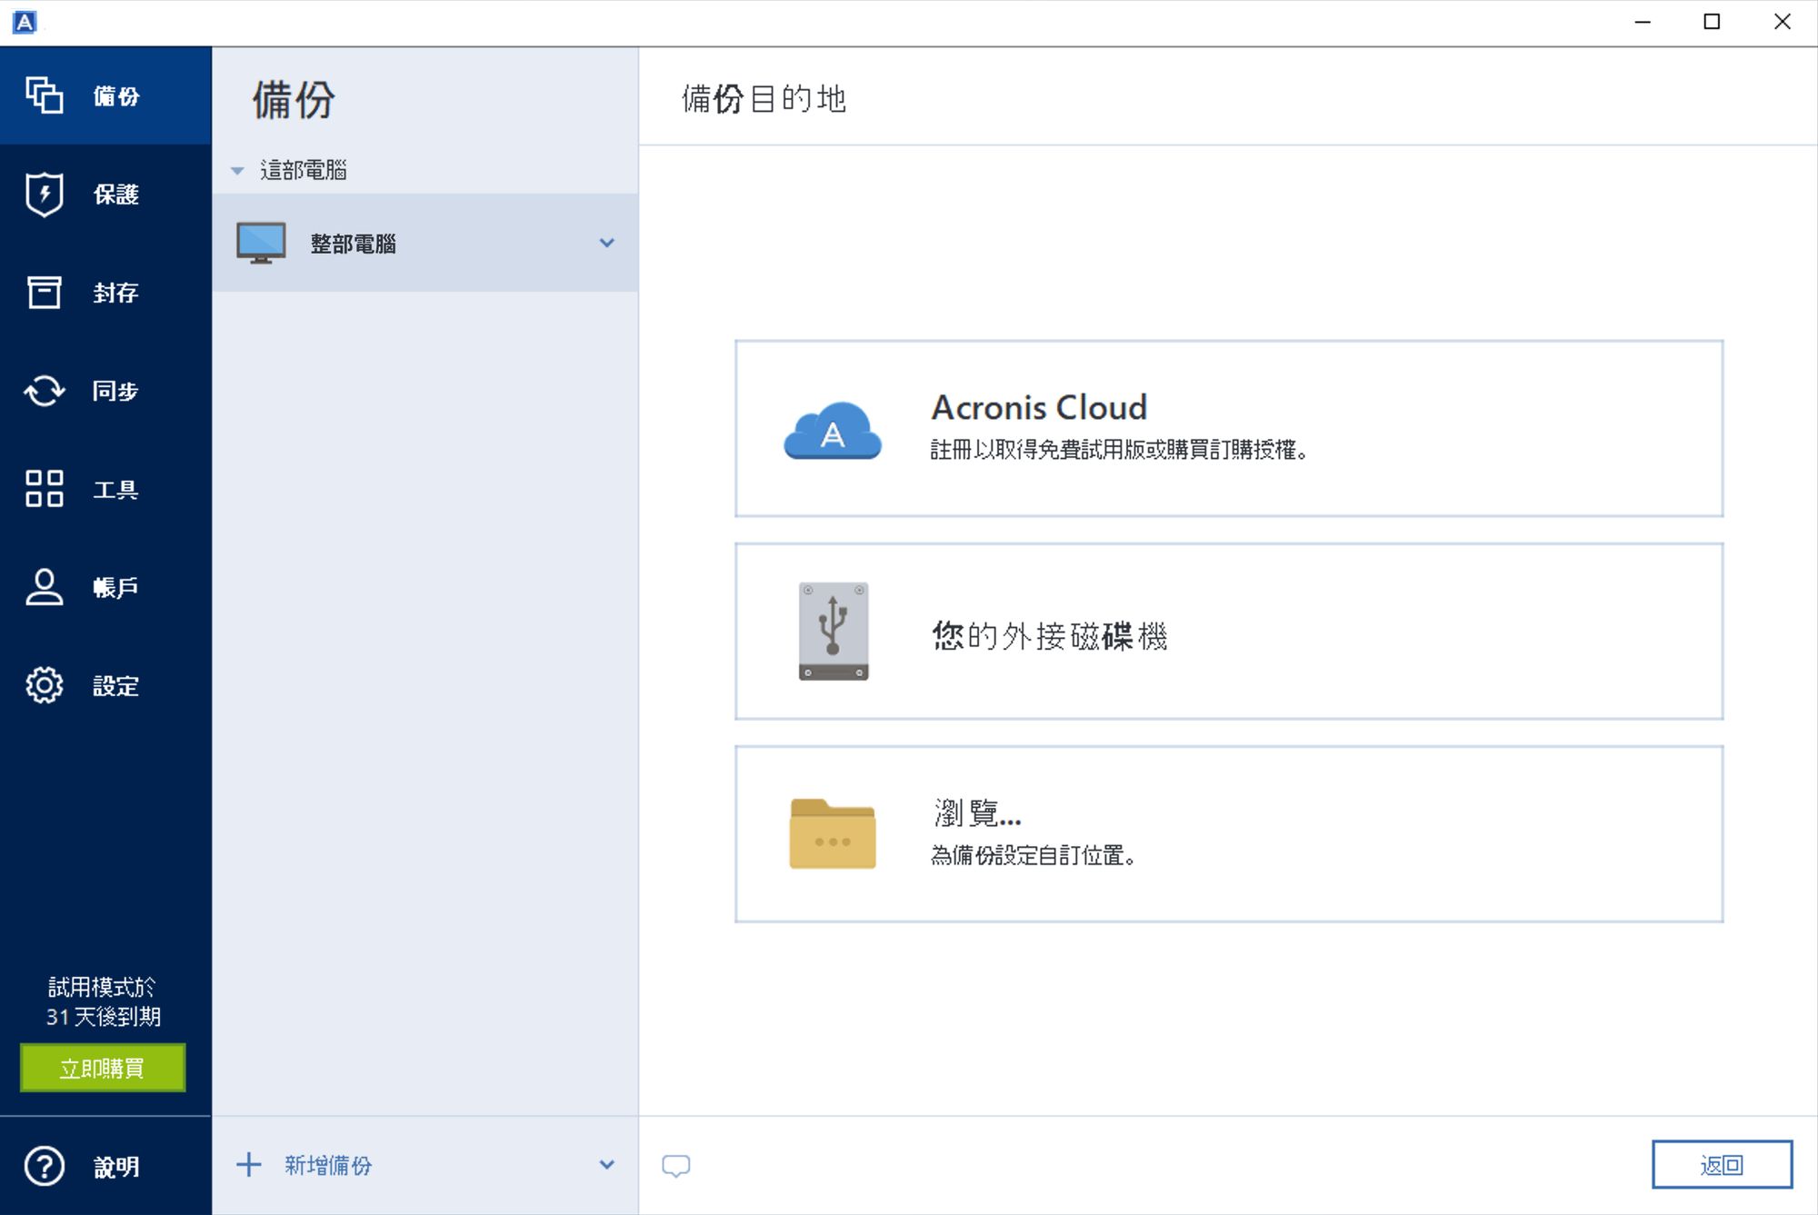The width and height of the screenshot is (1818, 1215).
Task: Select the 同步 menu label
Action: (116, 391)
